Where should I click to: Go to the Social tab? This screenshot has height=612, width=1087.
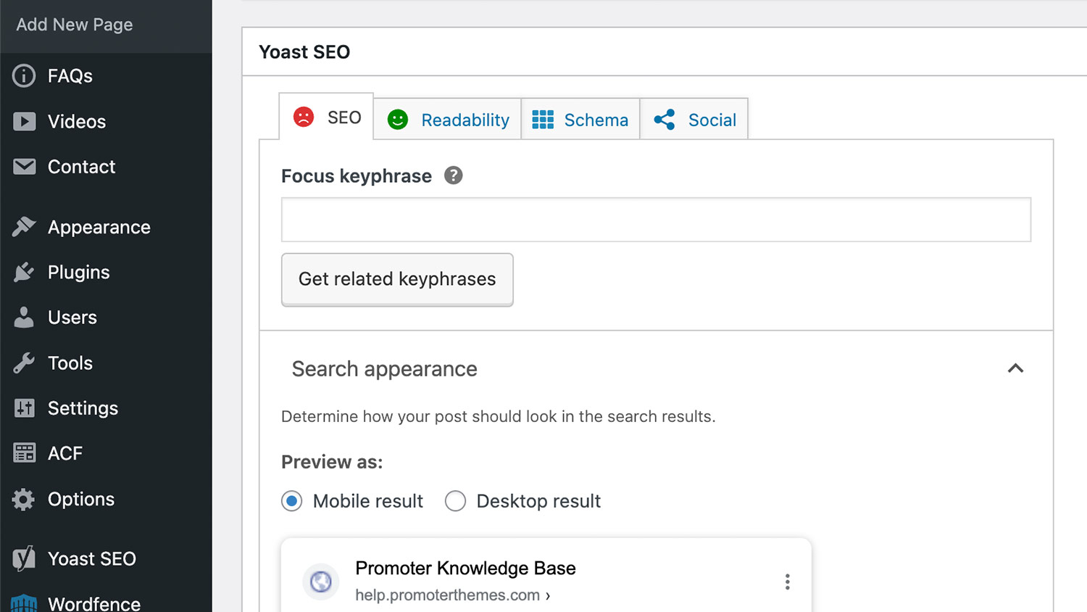694,120
